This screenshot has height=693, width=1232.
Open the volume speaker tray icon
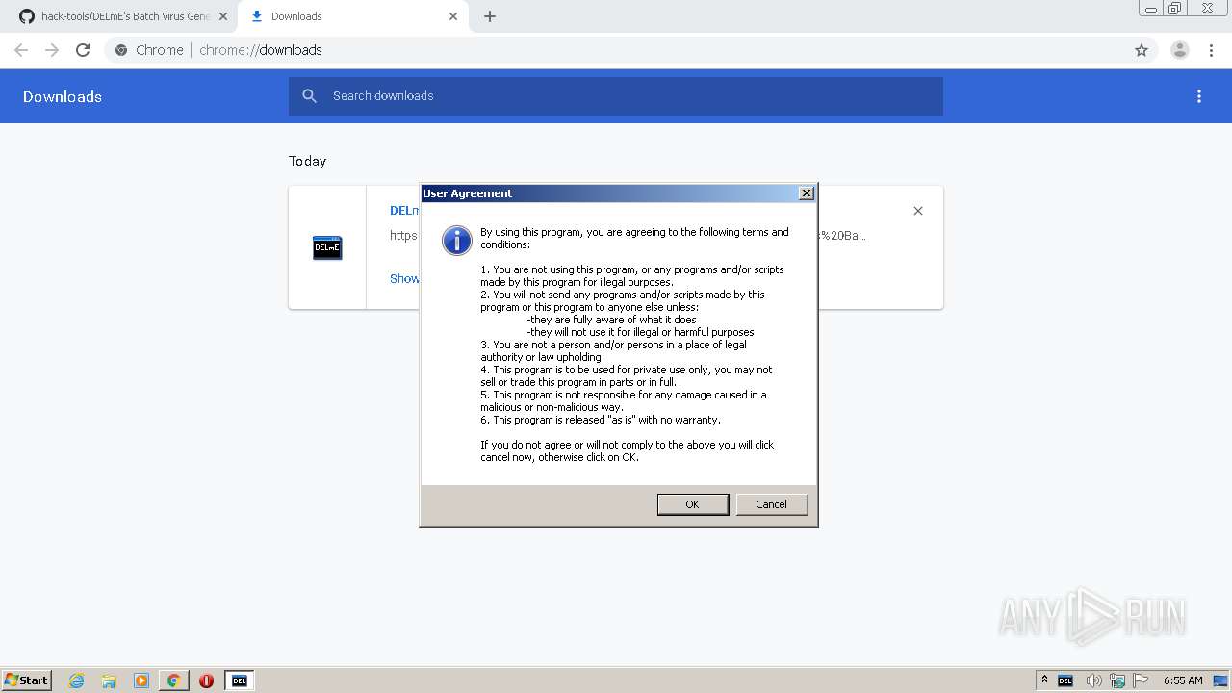[1093, 680]
